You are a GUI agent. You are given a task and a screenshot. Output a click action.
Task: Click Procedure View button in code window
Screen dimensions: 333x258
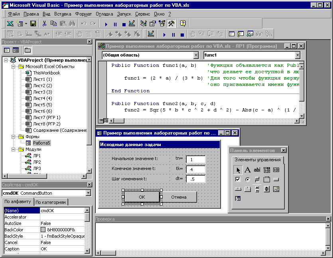[x=101, y=121]
